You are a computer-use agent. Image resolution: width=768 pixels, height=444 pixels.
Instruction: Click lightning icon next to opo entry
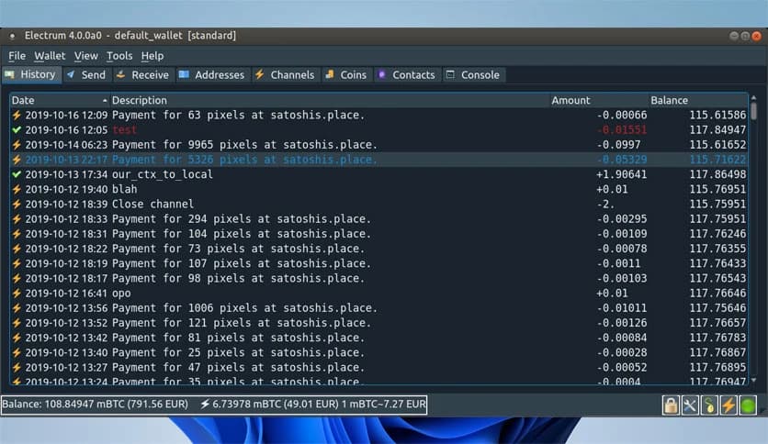click(x=17, y=293)
